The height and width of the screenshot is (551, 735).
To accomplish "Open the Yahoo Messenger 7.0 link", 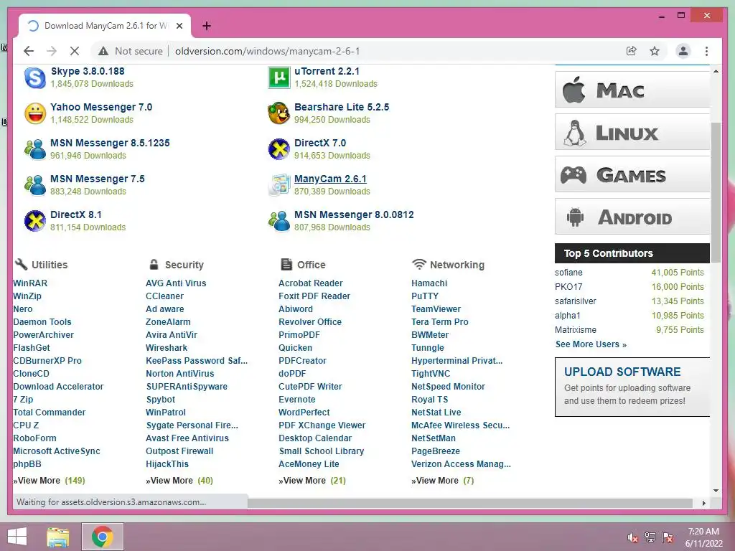I will [x=101, y=108].
